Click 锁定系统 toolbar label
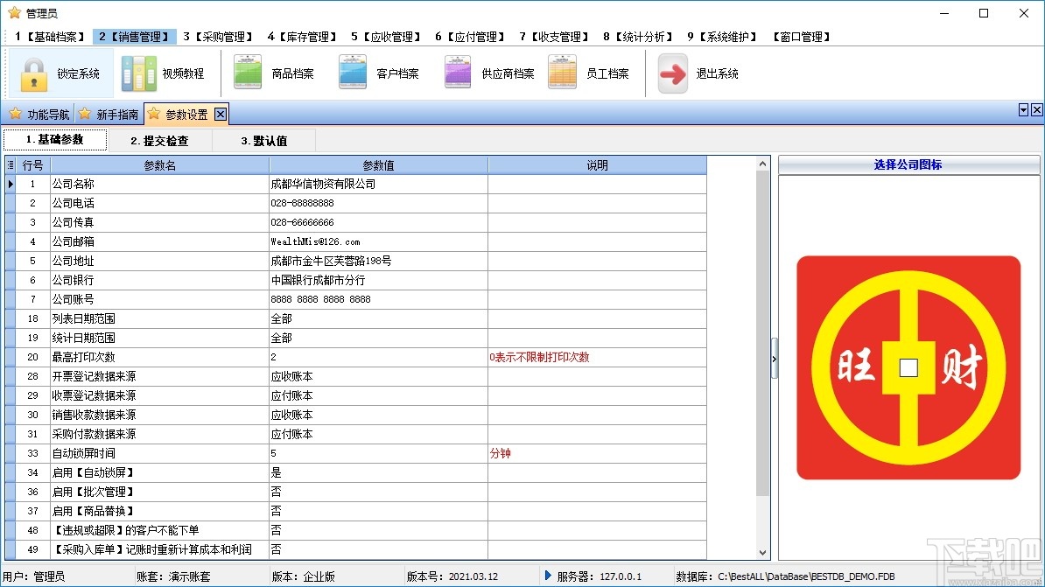Image resolution: width=1045 pixels, height=587 pixels. 78,73
